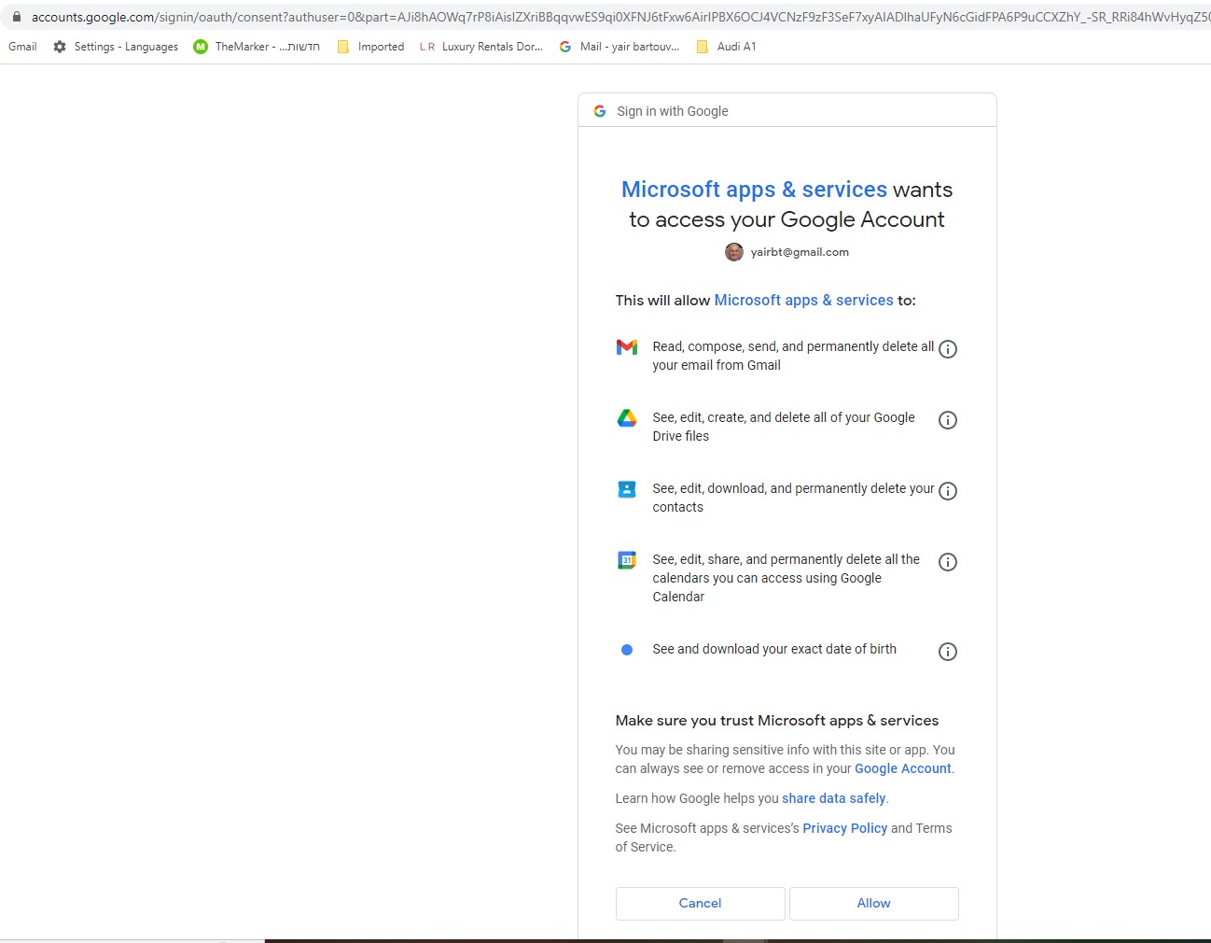Click 'See and download your exact date of birth'

click(774, 649)
